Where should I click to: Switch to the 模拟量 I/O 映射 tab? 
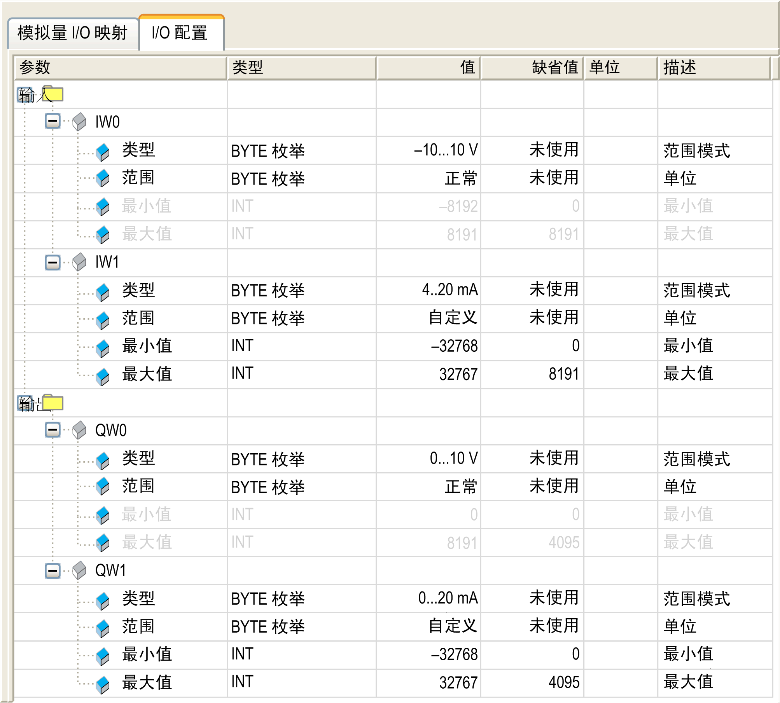pos(73,33)
